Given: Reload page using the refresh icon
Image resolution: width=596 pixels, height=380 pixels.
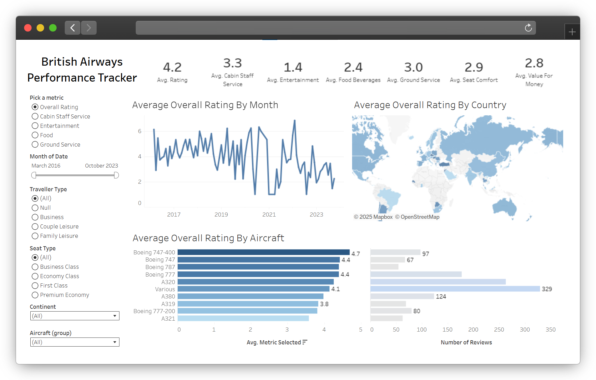Looking at the screenshot, I should pyautogui.click(x=528, y=28).
